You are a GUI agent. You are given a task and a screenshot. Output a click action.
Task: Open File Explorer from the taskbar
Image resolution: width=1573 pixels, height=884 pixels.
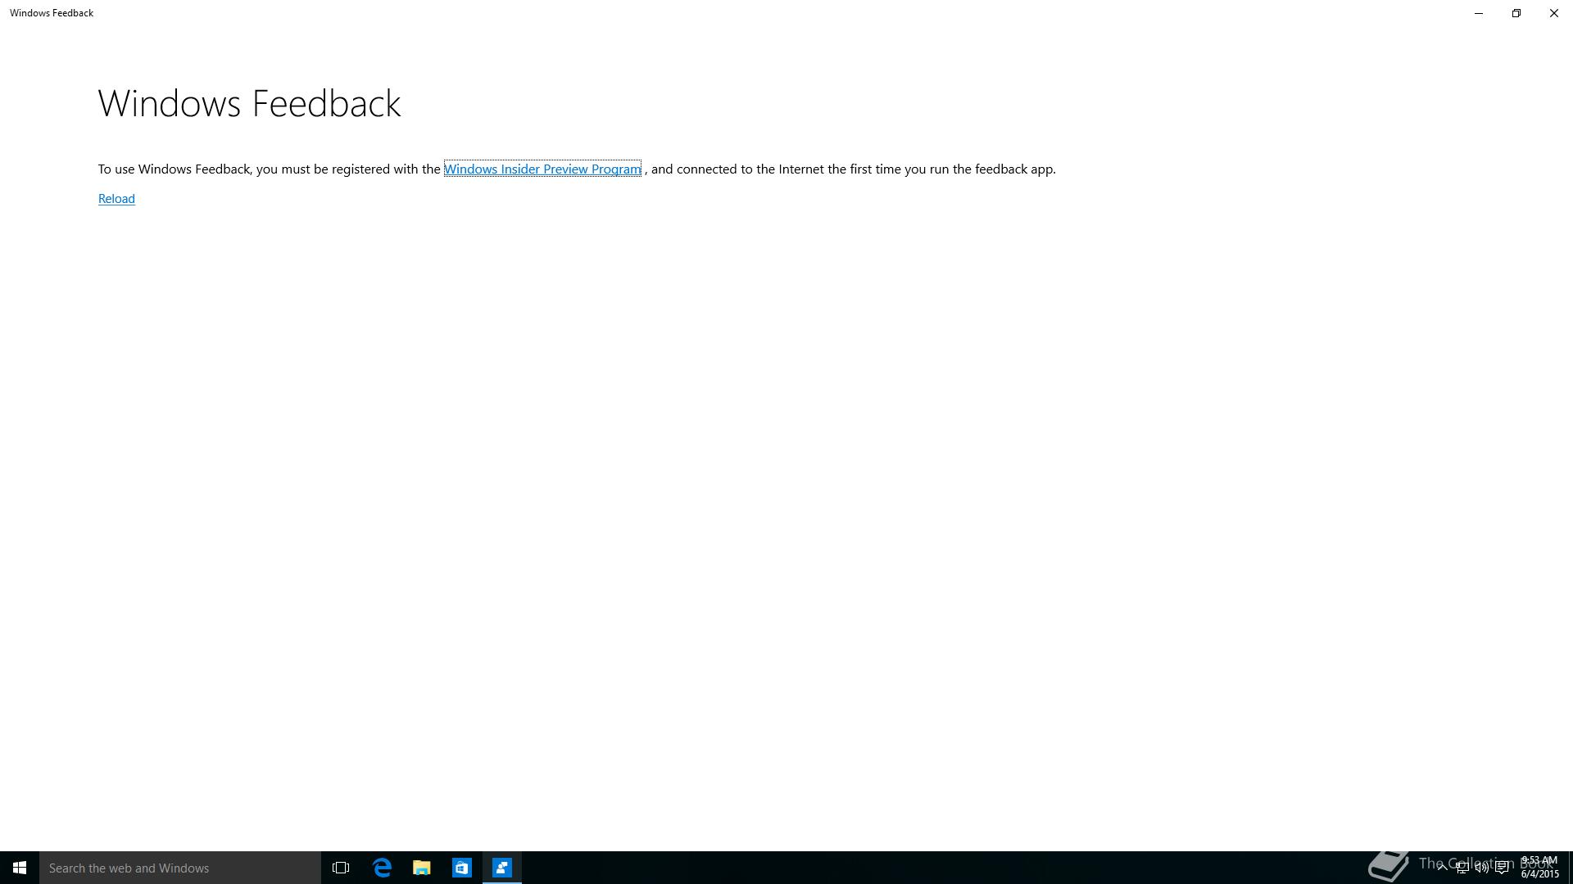pos(422,868)
